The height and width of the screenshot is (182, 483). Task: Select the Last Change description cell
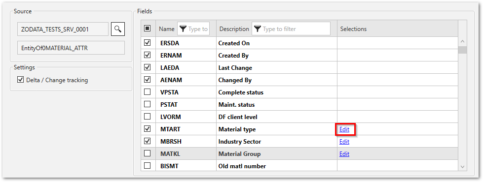point(277,68)
